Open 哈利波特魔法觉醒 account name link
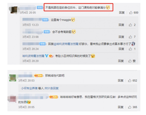 [33, 56]
